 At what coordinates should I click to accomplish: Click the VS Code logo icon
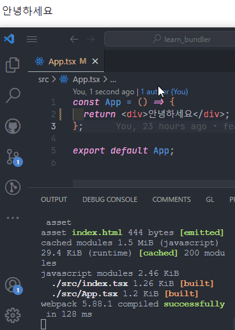[9, 39]
